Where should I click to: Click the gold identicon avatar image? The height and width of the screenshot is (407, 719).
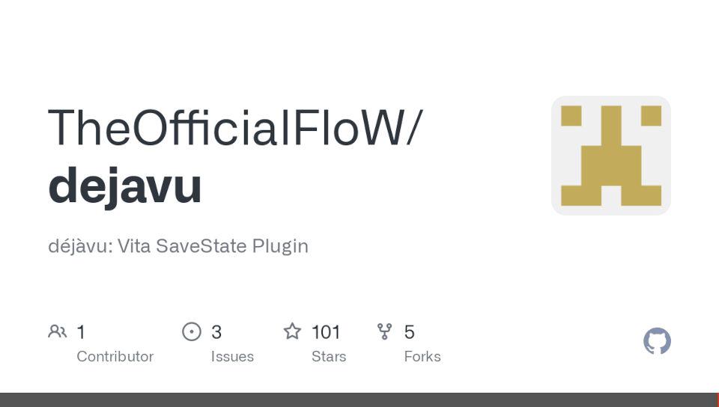[x=611, y=156]
